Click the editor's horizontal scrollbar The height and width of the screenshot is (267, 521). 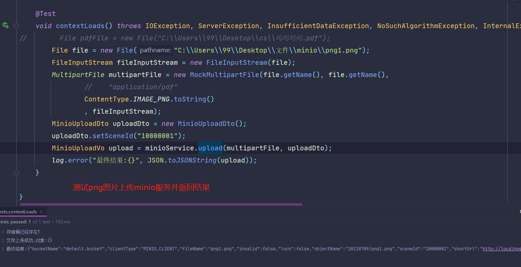pos(161,204)
